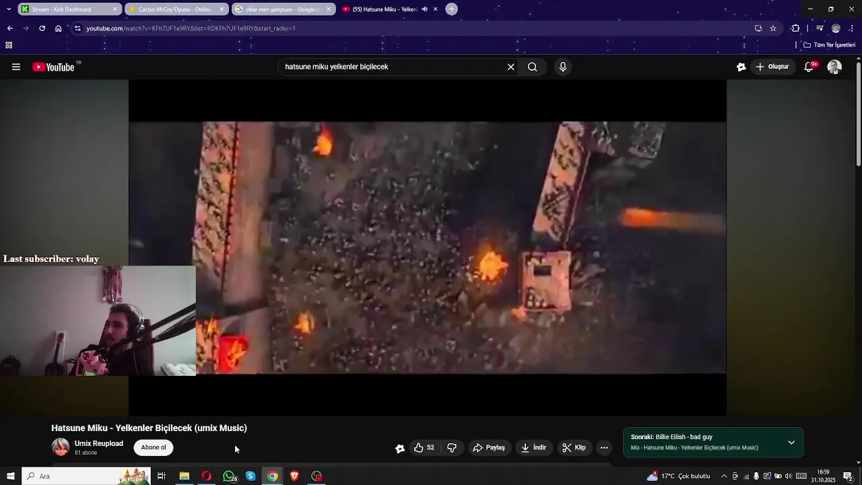862x485 pixels.
Task: Open the Chrome three-dot menu
Action: [852, 28]
